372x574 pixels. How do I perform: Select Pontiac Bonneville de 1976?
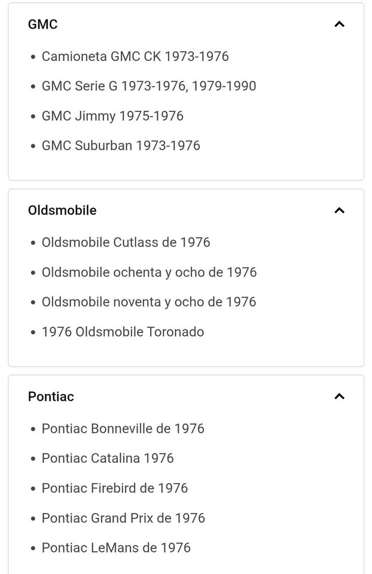point(123,429)
